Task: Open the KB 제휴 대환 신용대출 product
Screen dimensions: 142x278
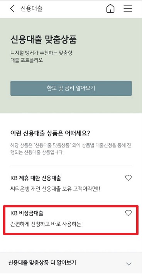Action: click(x=35, y=178)
